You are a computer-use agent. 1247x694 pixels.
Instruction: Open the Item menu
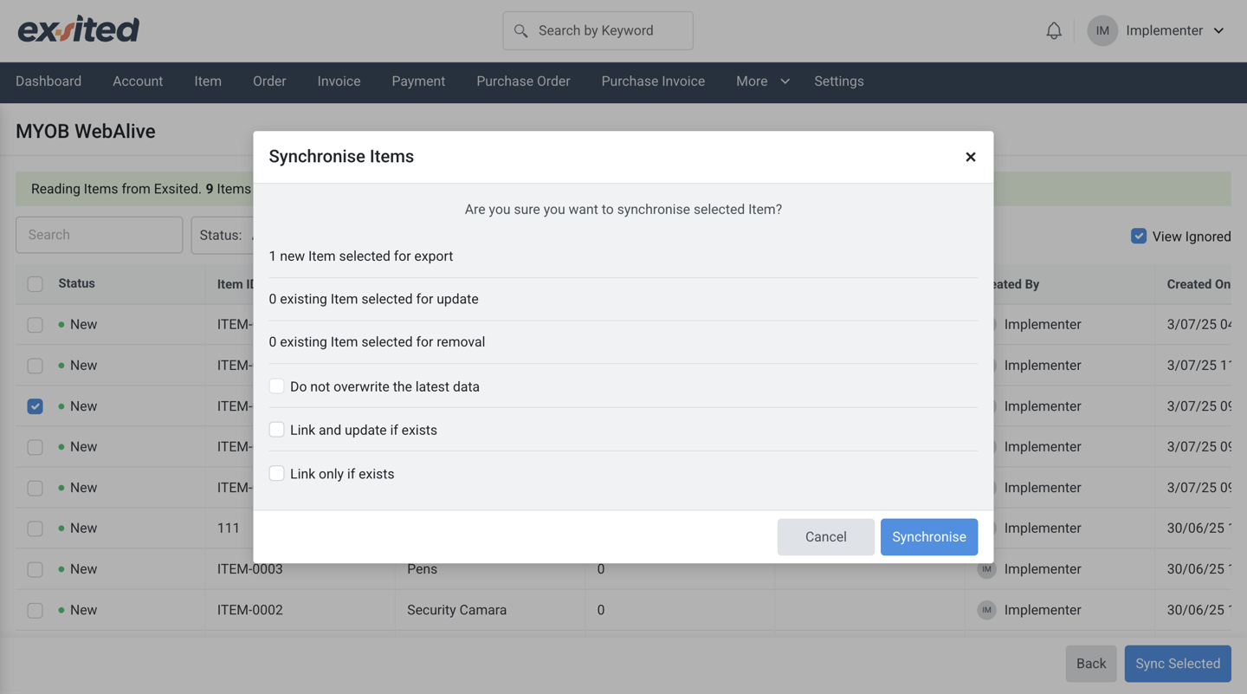pos(208,81)
